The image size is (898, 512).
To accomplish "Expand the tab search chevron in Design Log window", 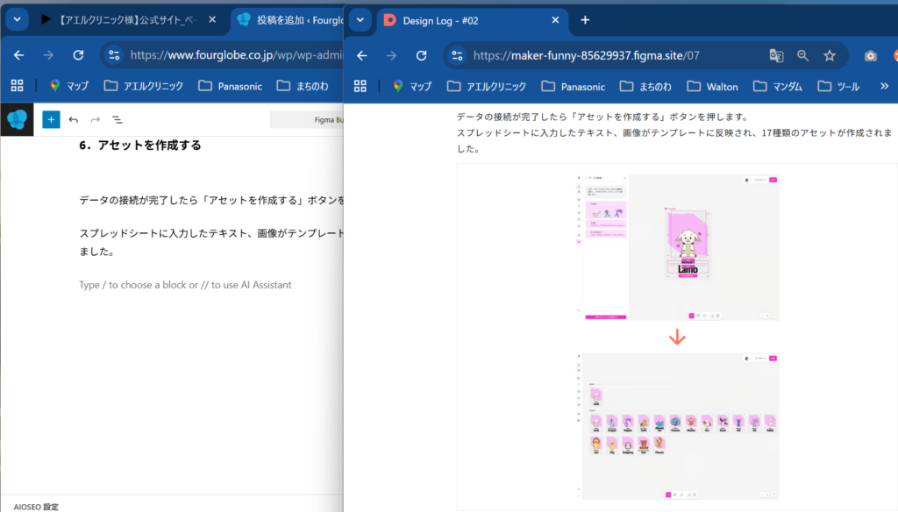I will 360,20.
